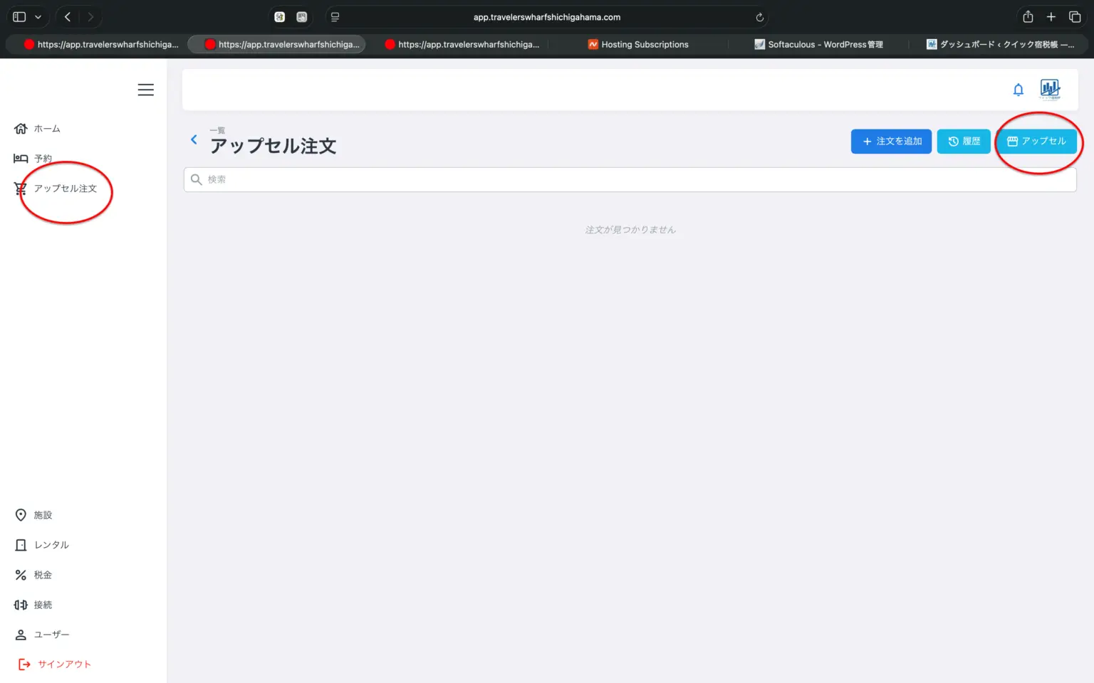Image resolution: width=1094 pixels, height=683 pixels.
Task: Open the 履歴 history button
Action: pos(963,142)
